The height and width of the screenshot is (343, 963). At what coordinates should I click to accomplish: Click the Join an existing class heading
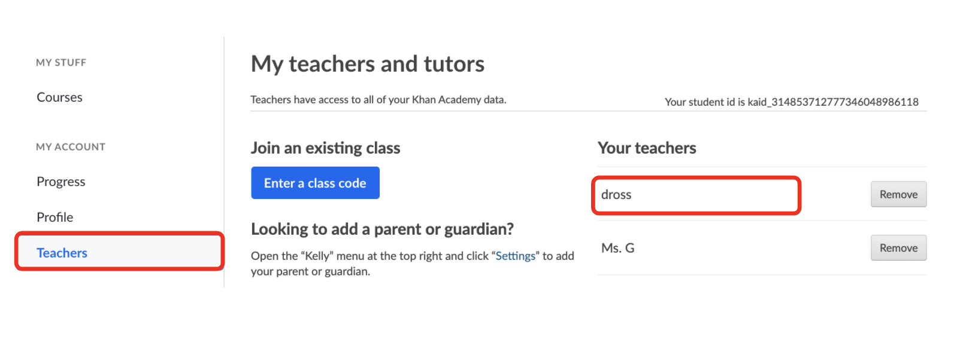point(325,148)
